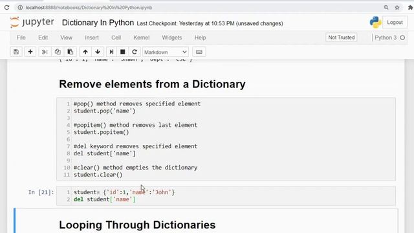Copy selected cells icon
Screen dimensions: 414x233
pos(58,52)
